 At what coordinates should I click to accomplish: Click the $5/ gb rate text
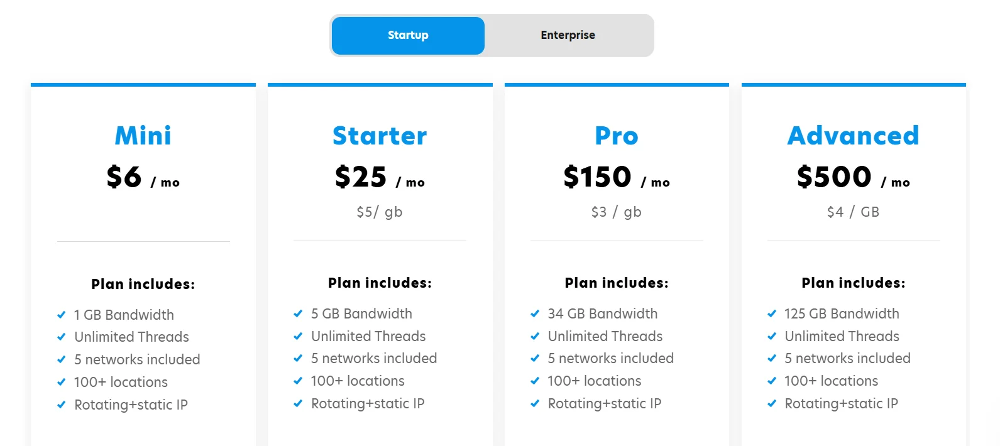[x=379, y=212]
